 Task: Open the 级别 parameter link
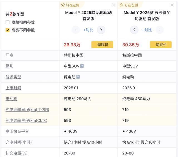click(9, 66)
